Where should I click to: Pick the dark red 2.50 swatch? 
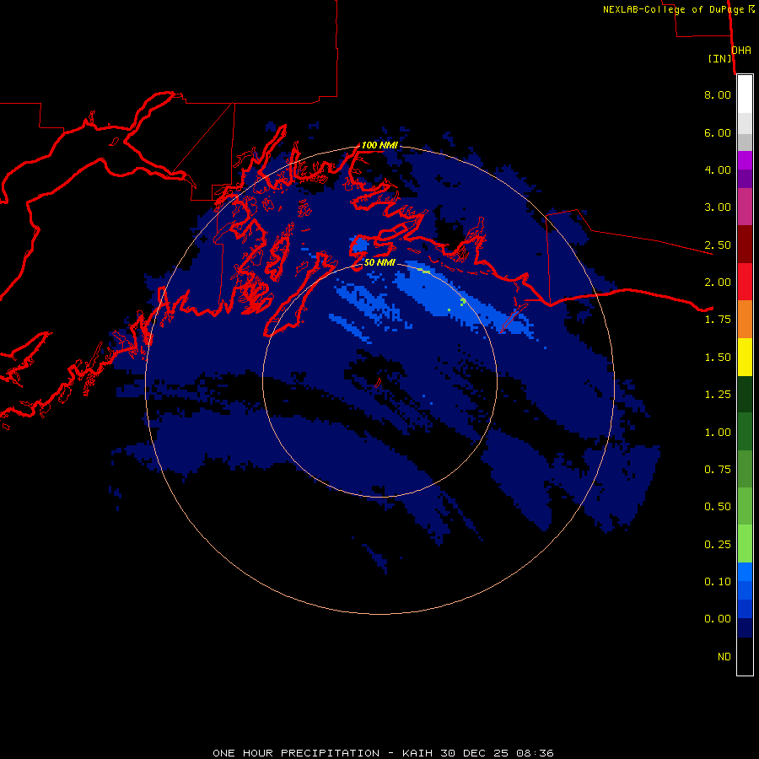coord(745,245)
